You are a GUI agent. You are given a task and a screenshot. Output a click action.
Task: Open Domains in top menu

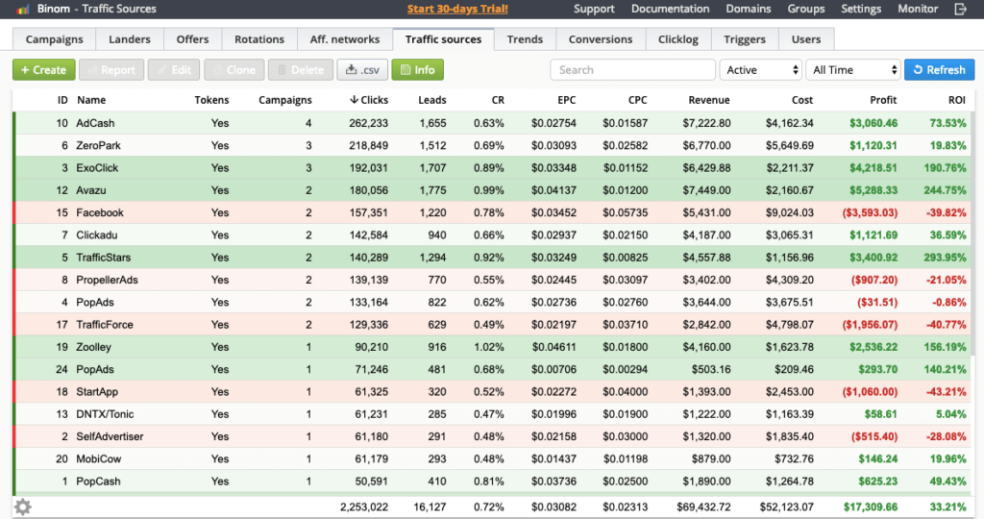[x=748, y=9]
